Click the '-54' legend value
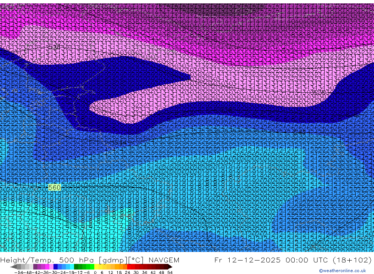Screen dimensions: 374x274 19,273
